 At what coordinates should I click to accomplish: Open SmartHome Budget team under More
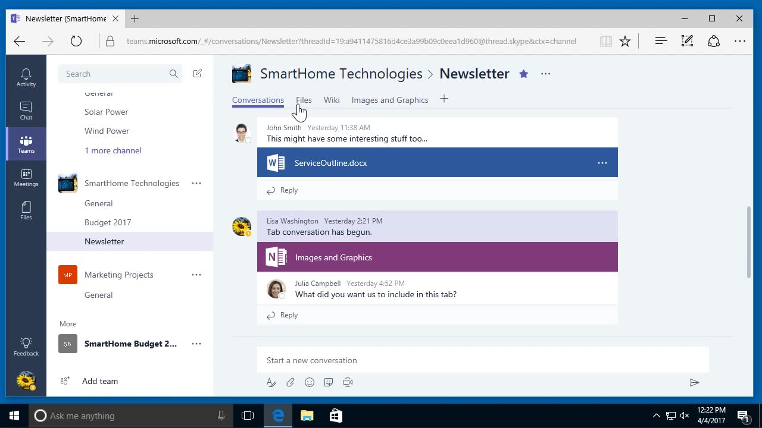(x=130, y=344)
